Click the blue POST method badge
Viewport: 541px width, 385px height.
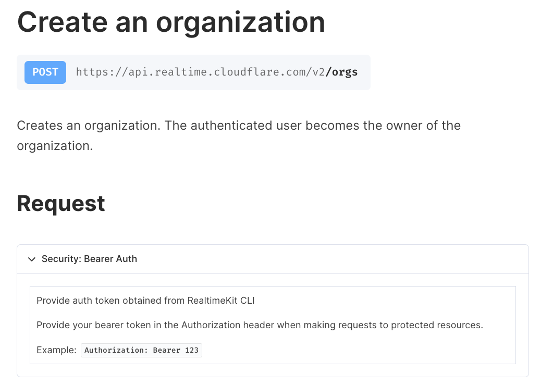pos(45,72)
